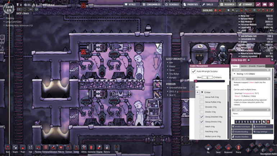Collapse the Critter category tree

(x=202, y=92)
